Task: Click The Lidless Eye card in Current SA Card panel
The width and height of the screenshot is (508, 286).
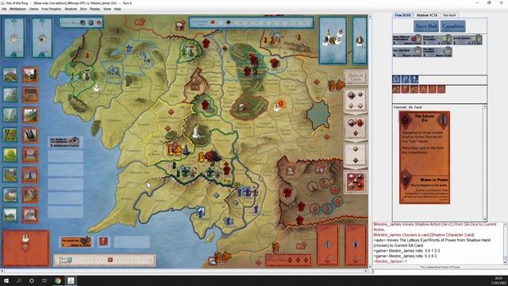Action: click(425, 157)
